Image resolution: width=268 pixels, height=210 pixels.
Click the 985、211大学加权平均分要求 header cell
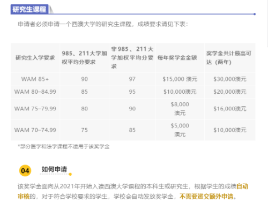coord(84,58)
